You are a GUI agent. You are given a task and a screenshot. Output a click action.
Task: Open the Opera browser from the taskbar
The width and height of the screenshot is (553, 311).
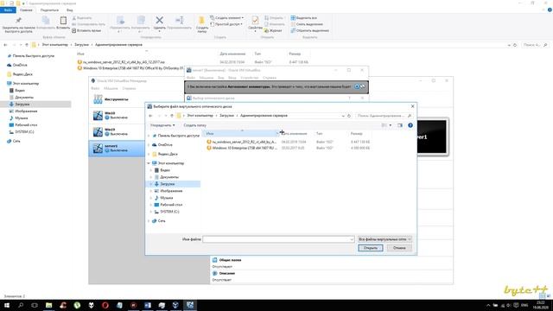(x=105, y=305)
